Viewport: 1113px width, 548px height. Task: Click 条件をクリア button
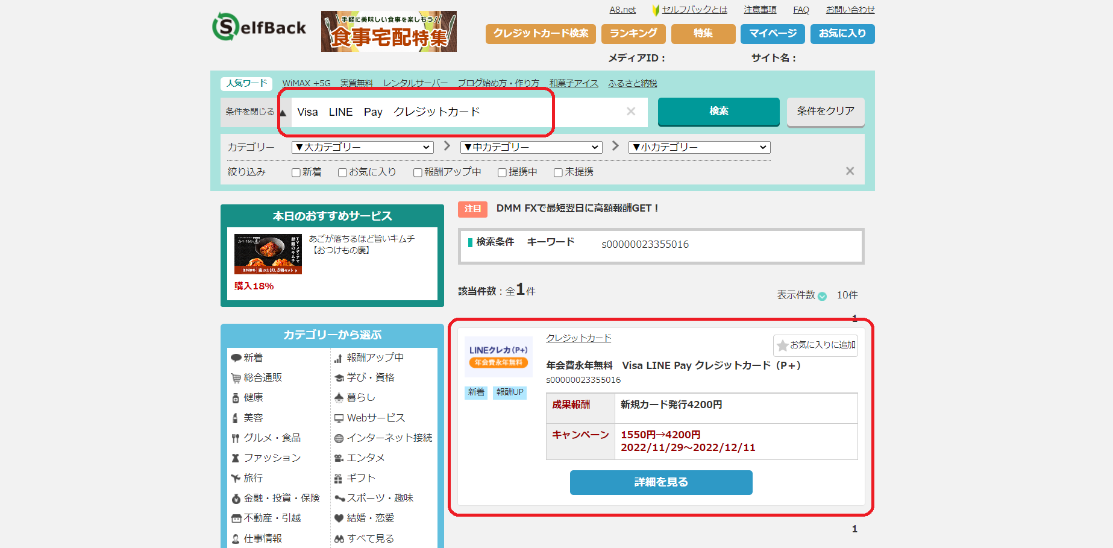[826, 112]
